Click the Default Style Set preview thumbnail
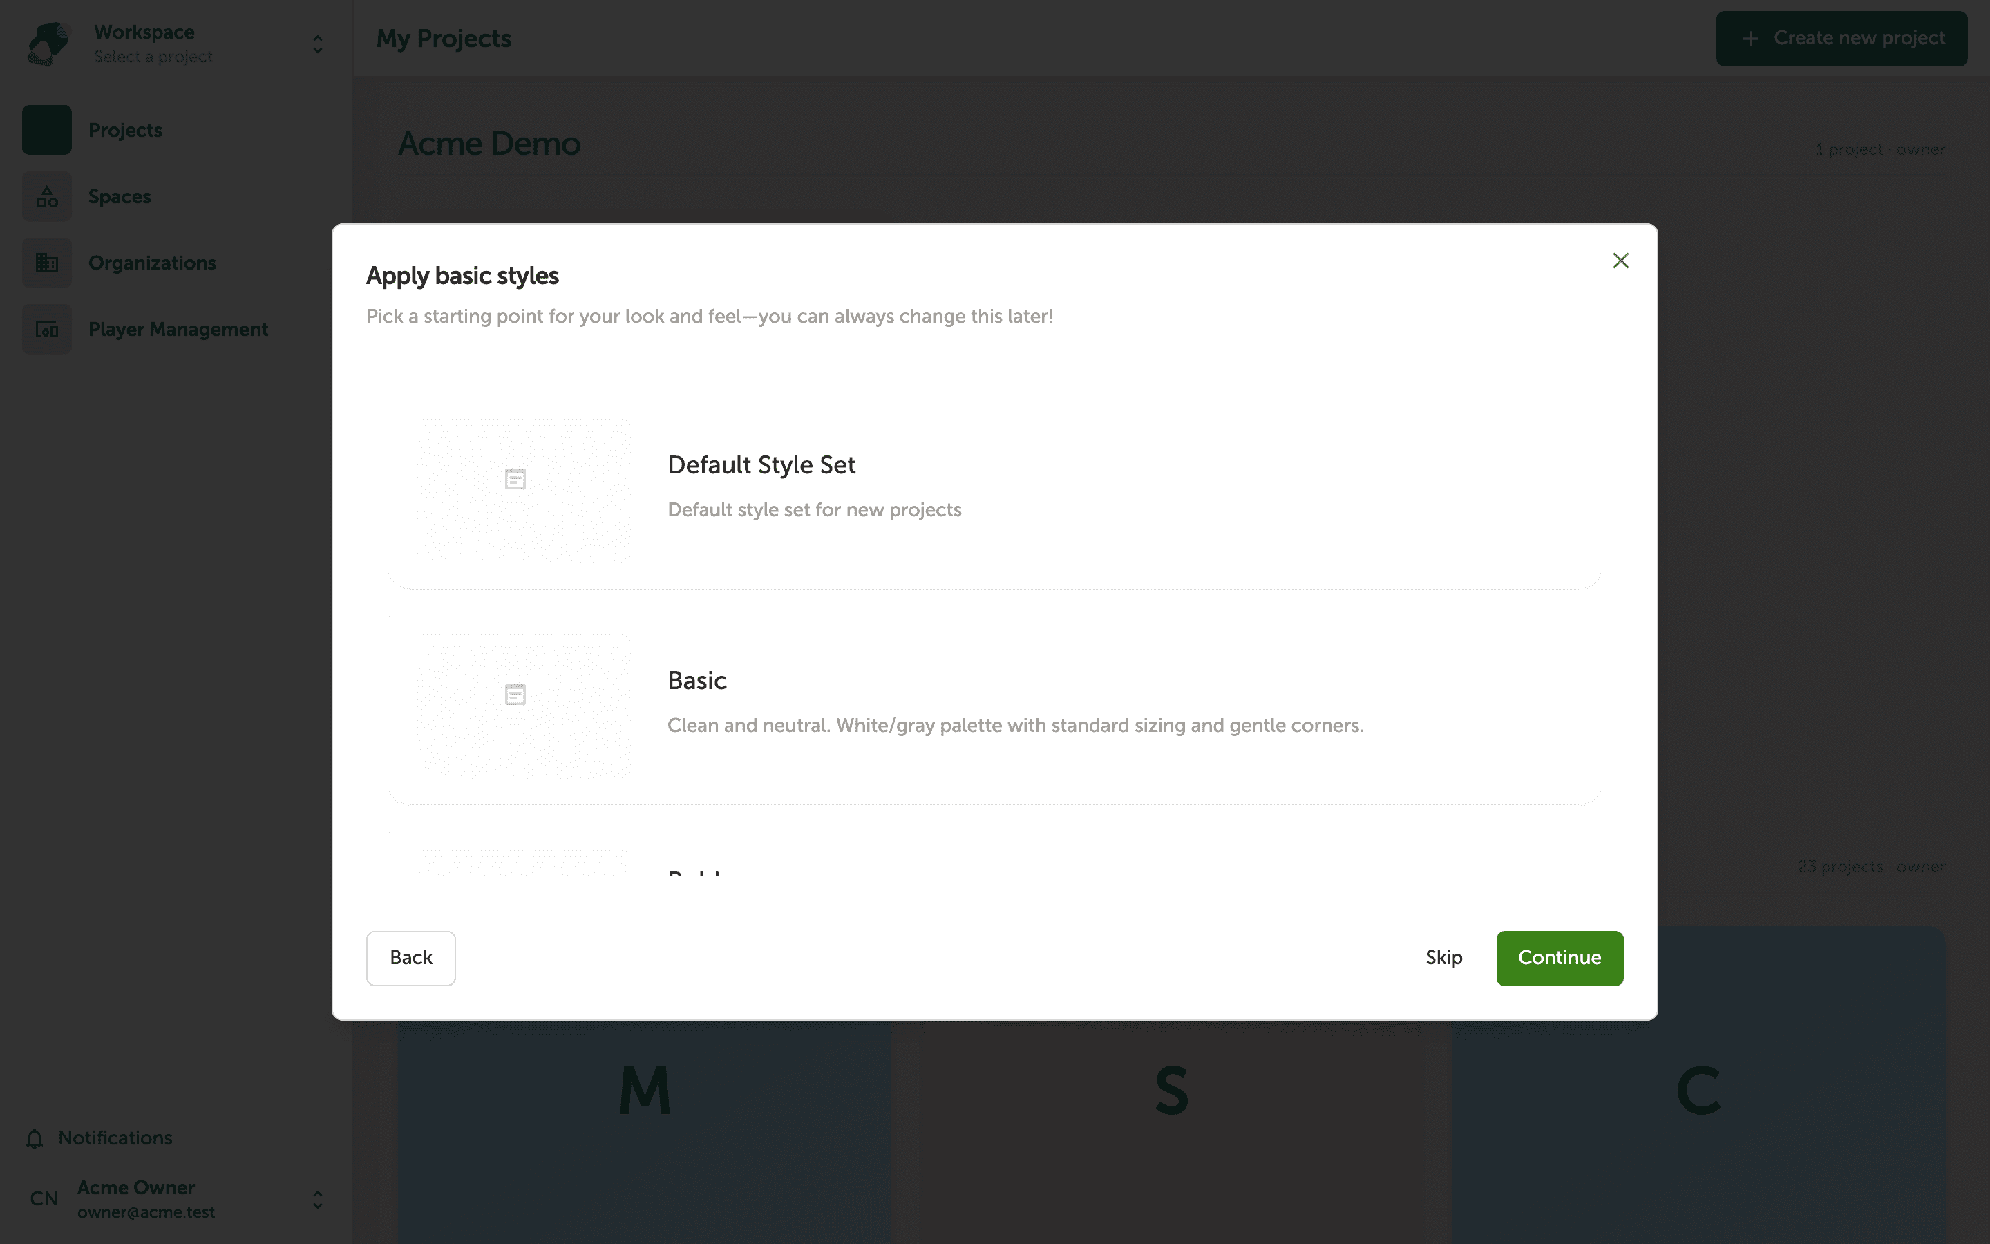This screenshot has width=1990, height=1244. 524,491
